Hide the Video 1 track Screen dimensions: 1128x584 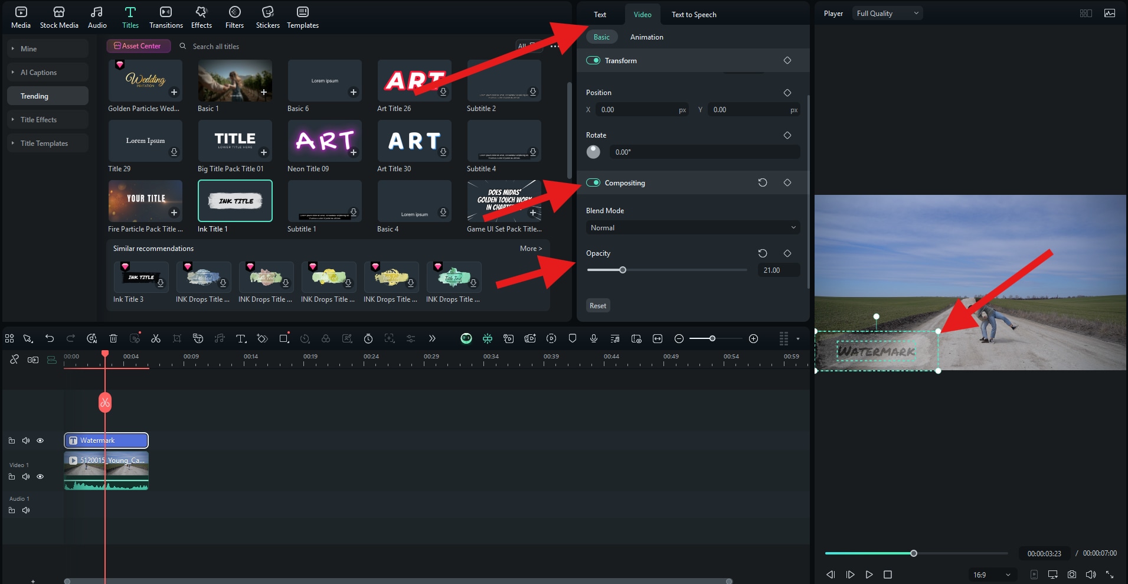tap(40, 477)
